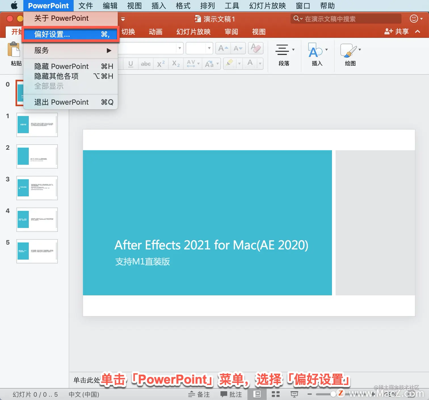429x400 pixels.
Task: Apply font color A
Action: point(250,64)
